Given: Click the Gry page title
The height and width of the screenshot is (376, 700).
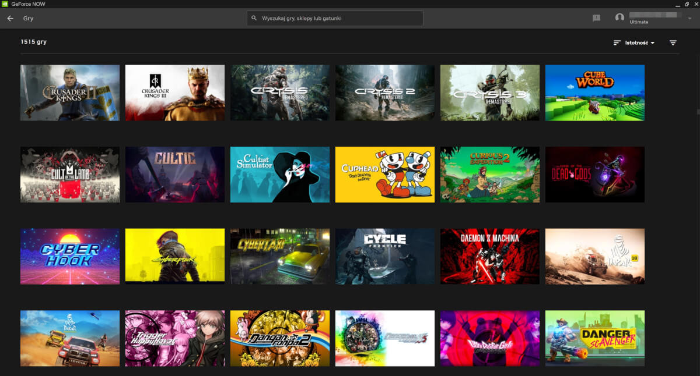Looking at the screenshot, I should point(27,18).
